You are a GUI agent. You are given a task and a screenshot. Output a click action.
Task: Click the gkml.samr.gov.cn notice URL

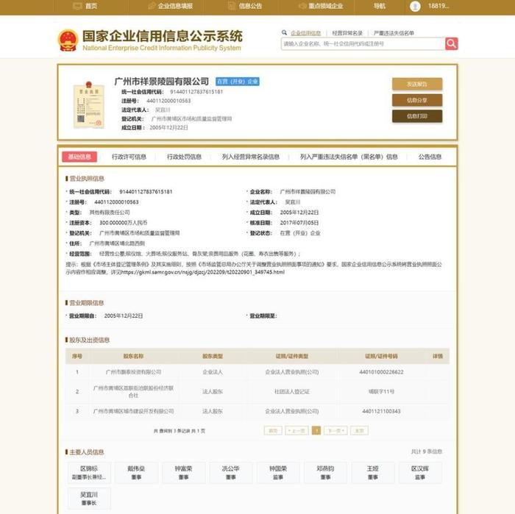click(x=203, y=272)
